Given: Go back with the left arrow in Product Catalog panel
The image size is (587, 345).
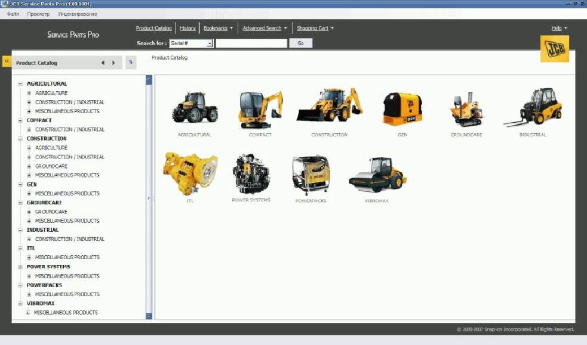Looking at the screenshot, I should pos(103,63).
